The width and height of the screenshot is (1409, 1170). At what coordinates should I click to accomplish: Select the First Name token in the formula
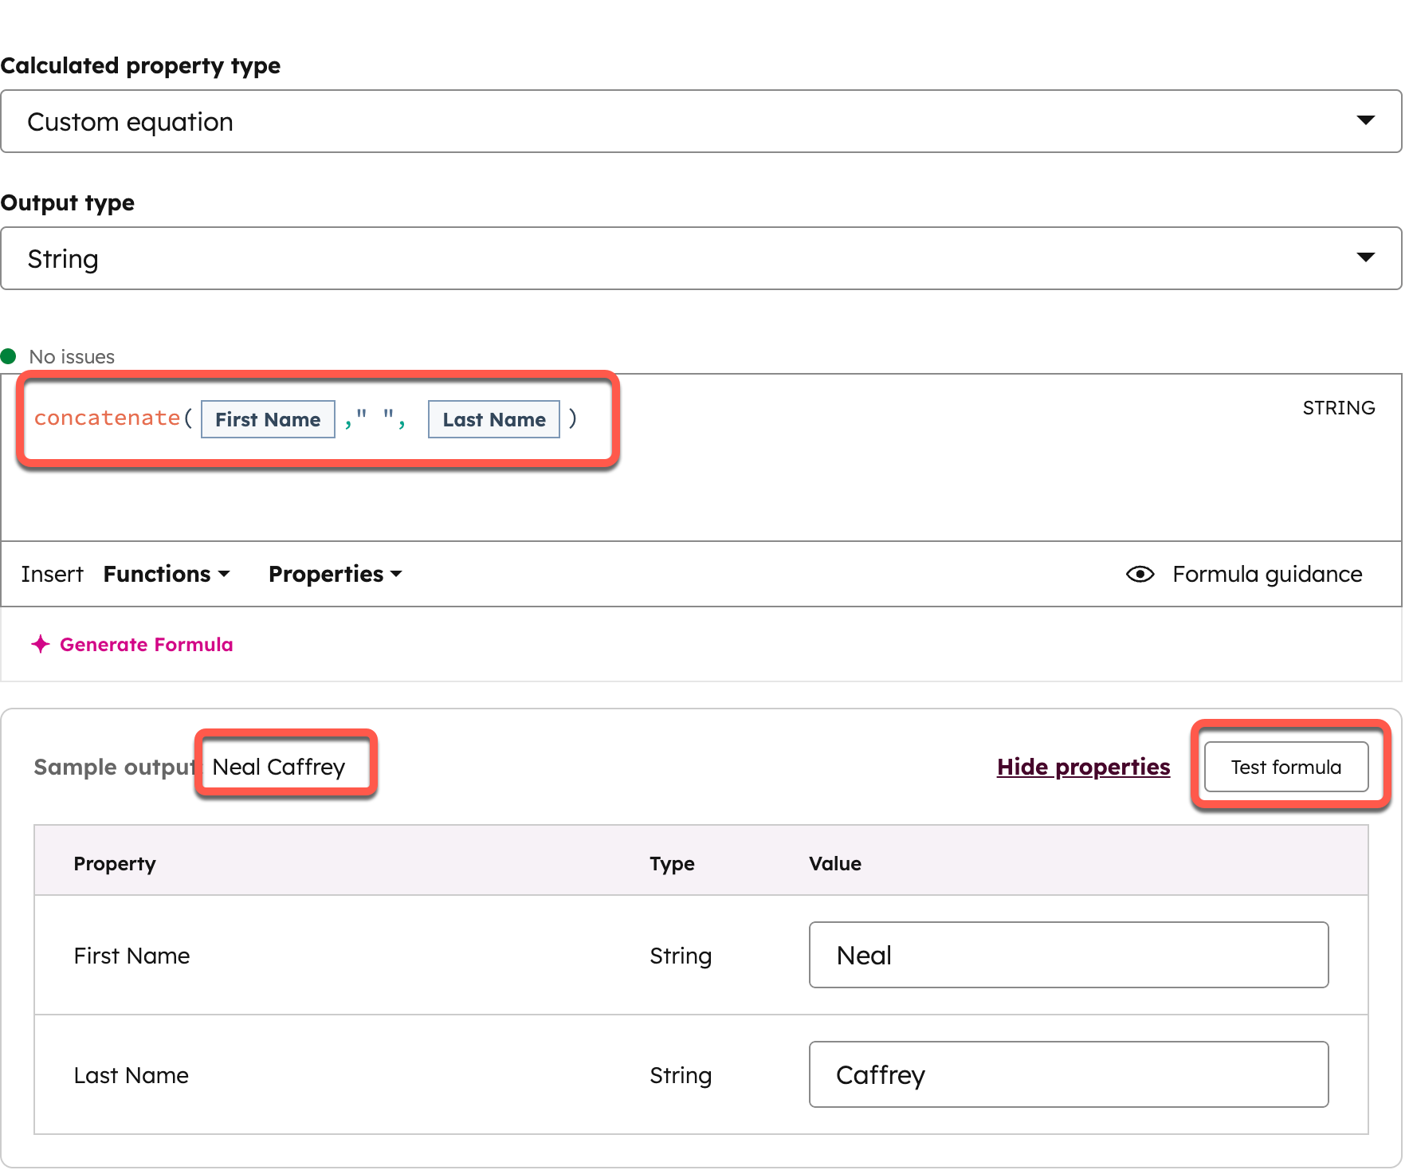268,418
